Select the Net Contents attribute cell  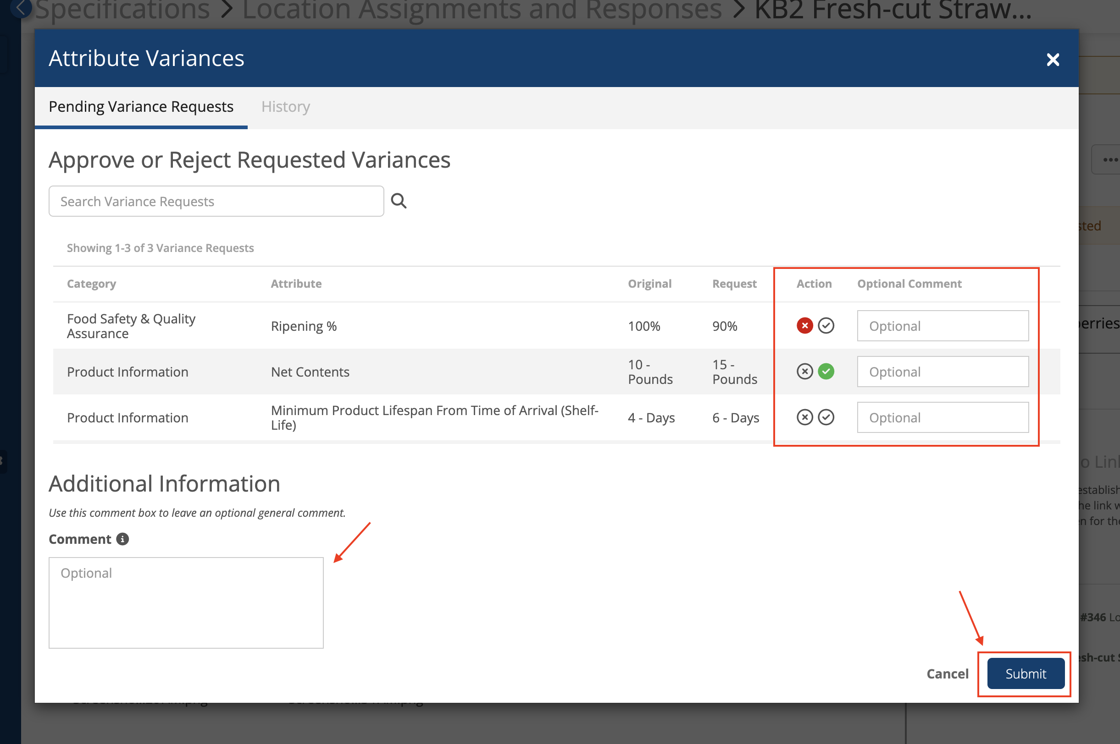(310, 372)
